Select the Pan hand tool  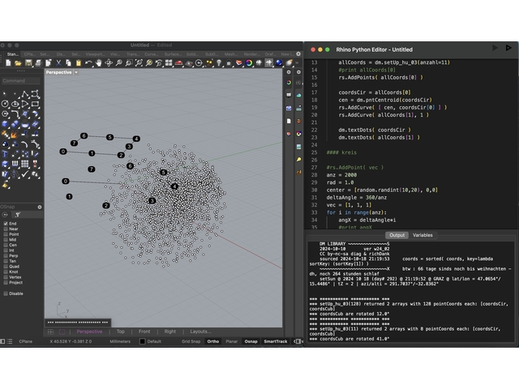[99, 63]
